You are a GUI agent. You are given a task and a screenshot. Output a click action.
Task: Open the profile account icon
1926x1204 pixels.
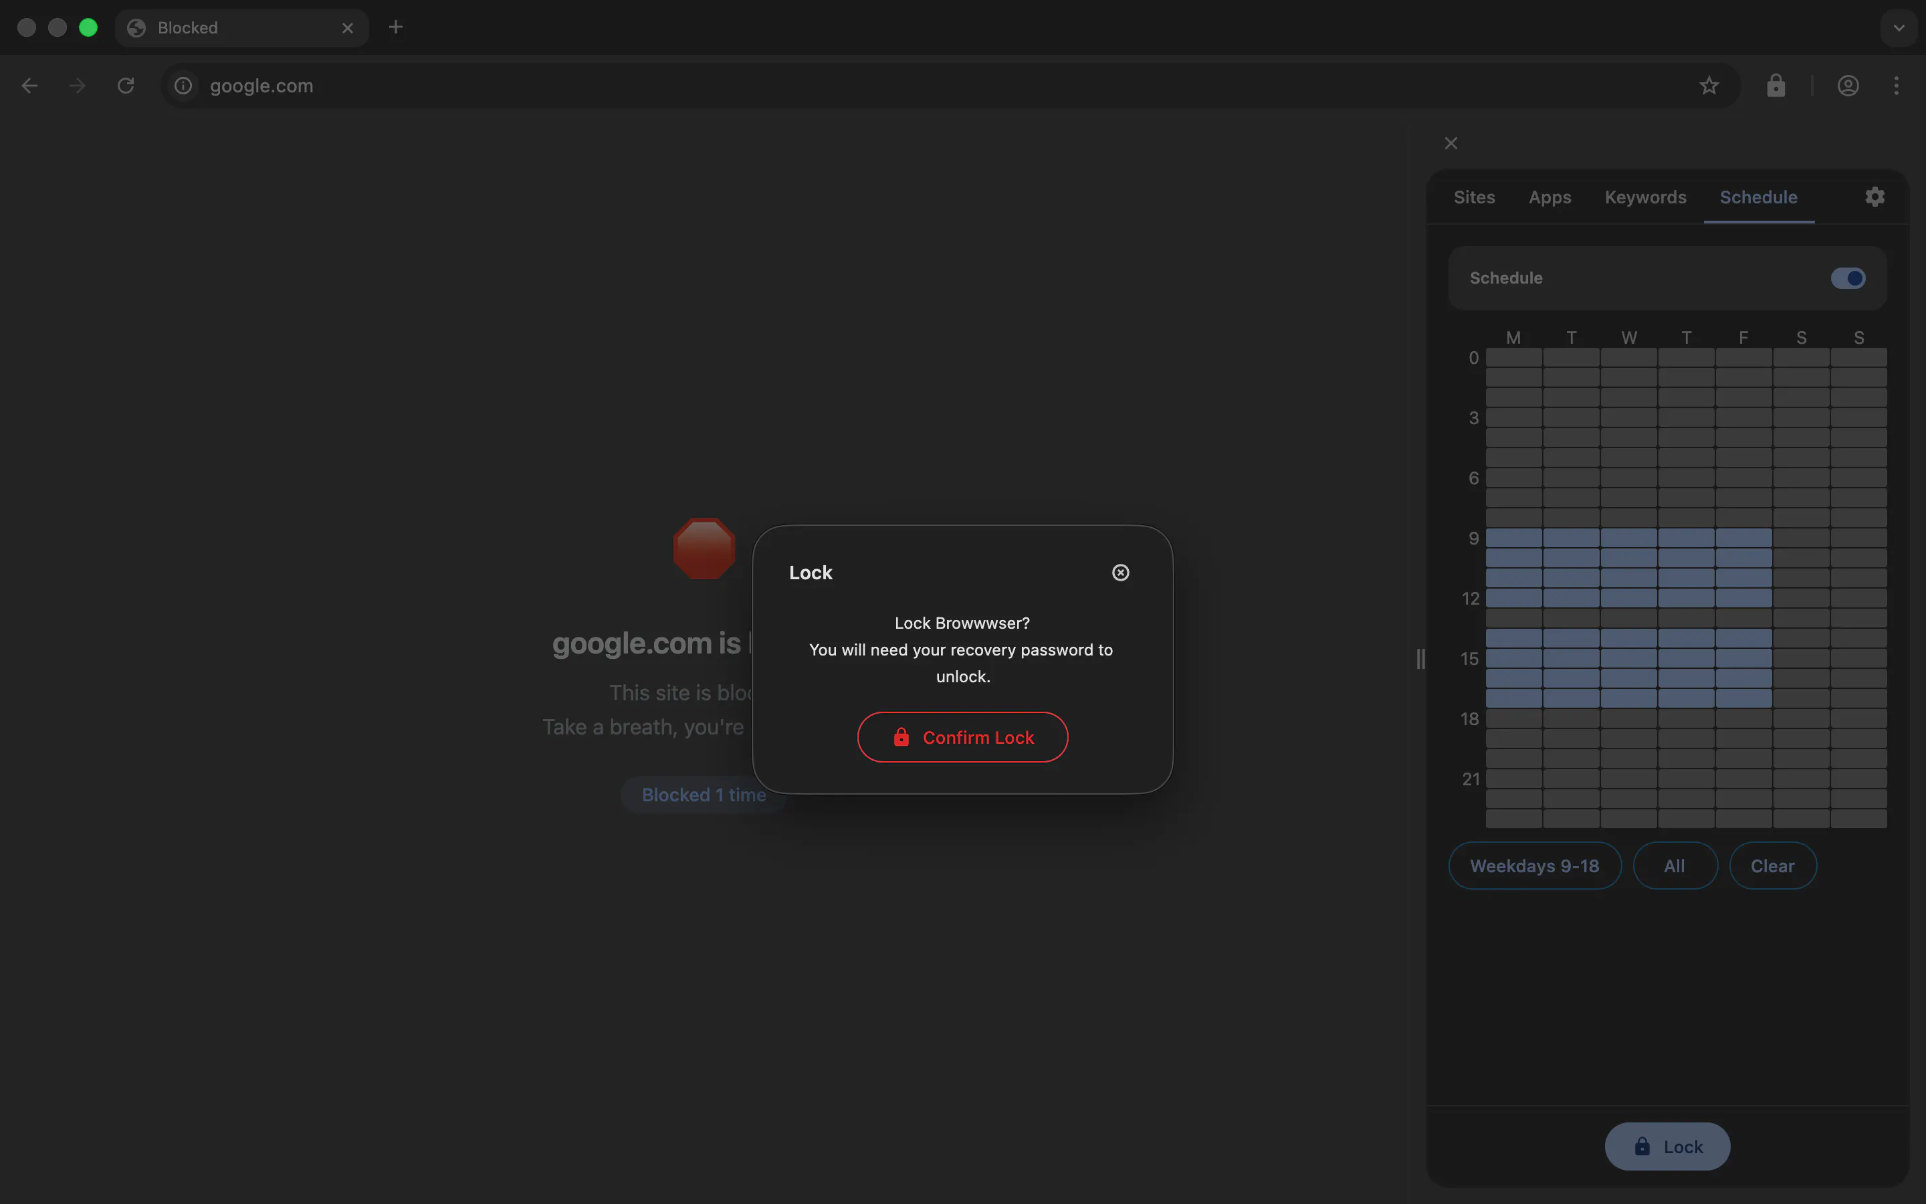(x=1848, y=85)
